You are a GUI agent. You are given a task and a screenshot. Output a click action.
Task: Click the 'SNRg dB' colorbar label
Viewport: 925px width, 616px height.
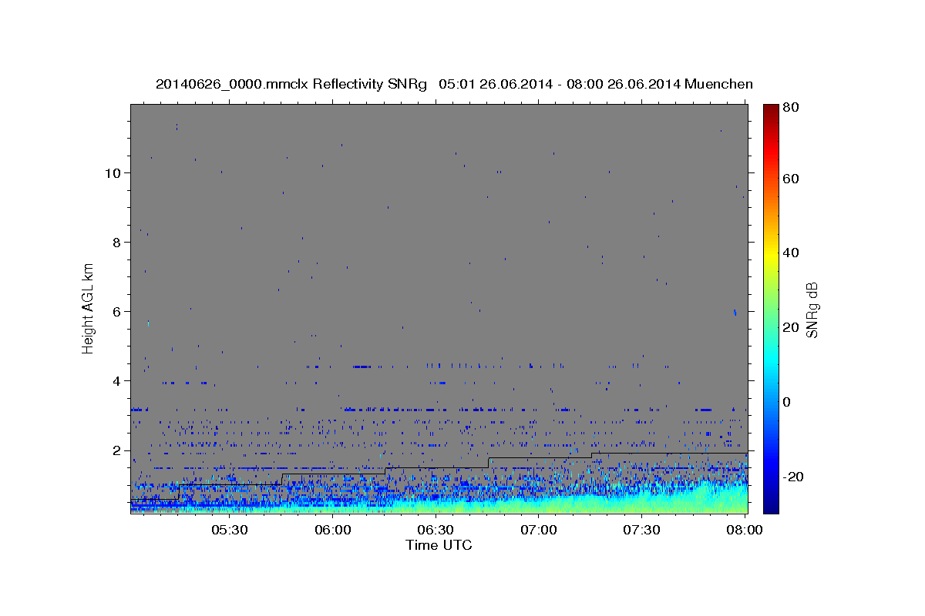coord(812,310)
